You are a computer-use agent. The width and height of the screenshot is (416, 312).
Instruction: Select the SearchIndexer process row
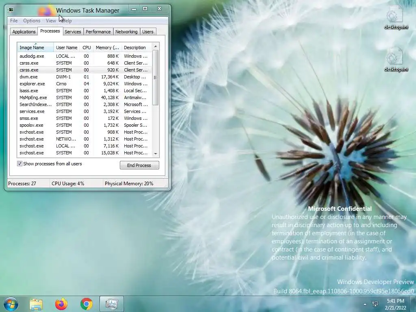pos(84,104)
